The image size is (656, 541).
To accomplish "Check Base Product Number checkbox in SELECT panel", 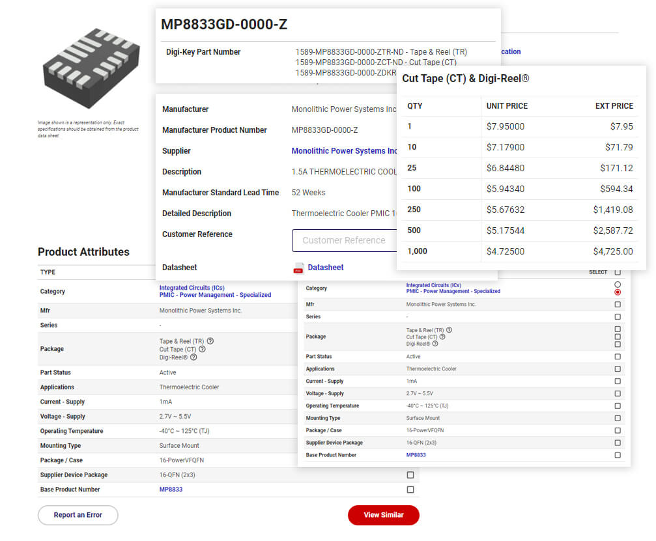I will 618,455.
